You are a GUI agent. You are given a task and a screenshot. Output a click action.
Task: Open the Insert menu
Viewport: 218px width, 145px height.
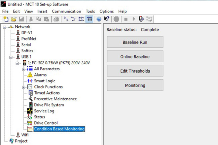[42, 11]
